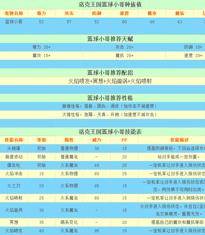
Task: Click the speed value 60 cell
Action: [x=124, y=22]
